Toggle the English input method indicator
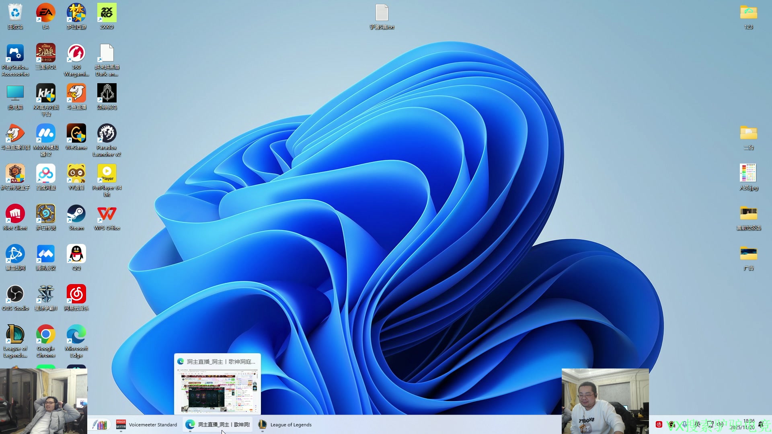The image size is (772, 434). tap(697, 424)
